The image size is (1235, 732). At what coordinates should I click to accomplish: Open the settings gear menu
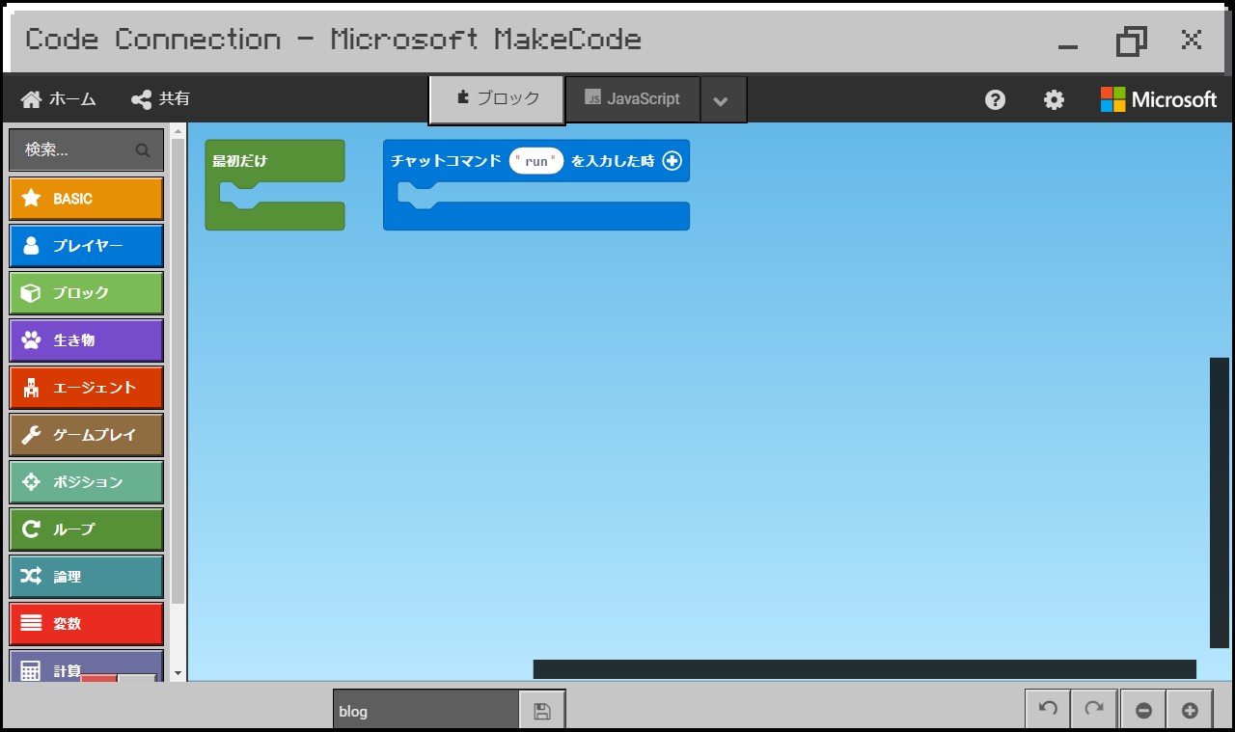pyautogui.click(x=1055, y=99)
